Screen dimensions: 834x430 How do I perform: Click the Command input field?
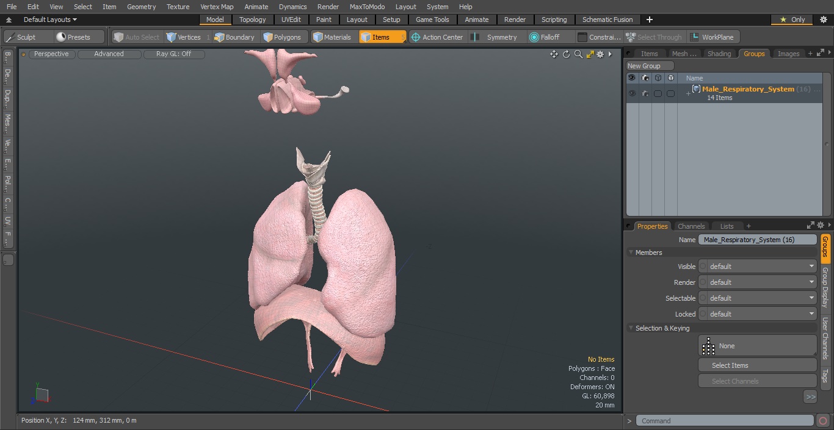(x=725, y=421)
